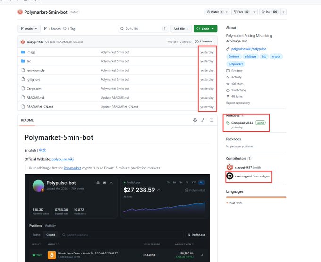View the 1 Branch link

click(52, 29)
